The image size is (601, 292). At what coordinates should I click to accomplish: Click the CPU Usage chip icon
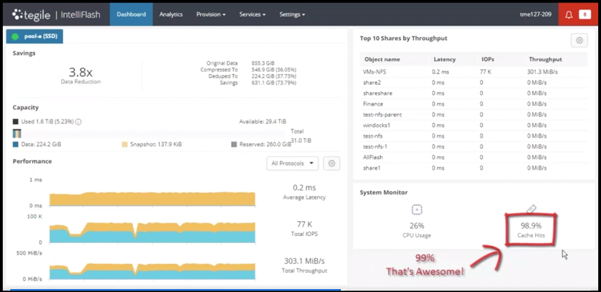point(417,210)
